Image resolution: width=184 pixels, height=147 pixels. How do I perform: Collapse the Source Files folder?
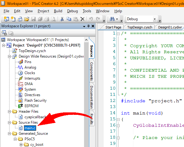10,123
